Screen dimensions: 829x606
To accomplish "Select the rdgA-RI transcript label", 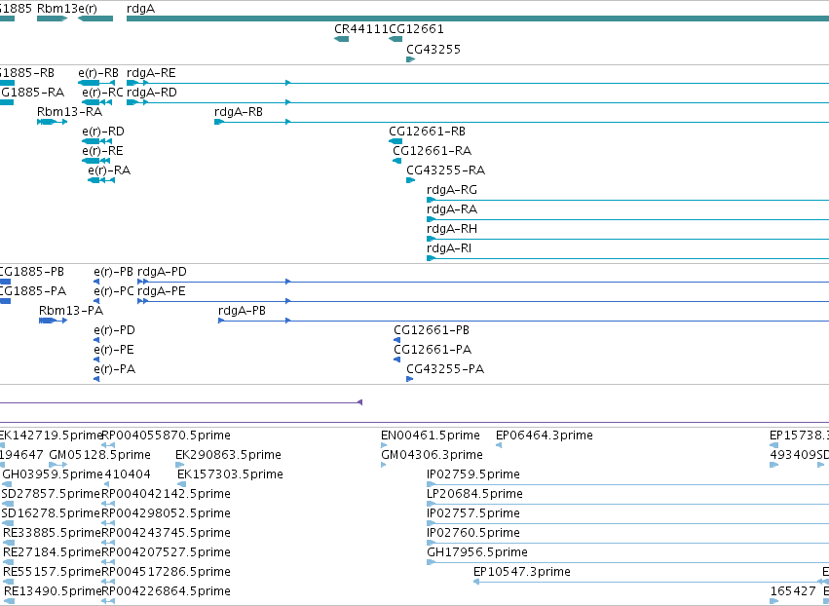I will tap(449, 248).
